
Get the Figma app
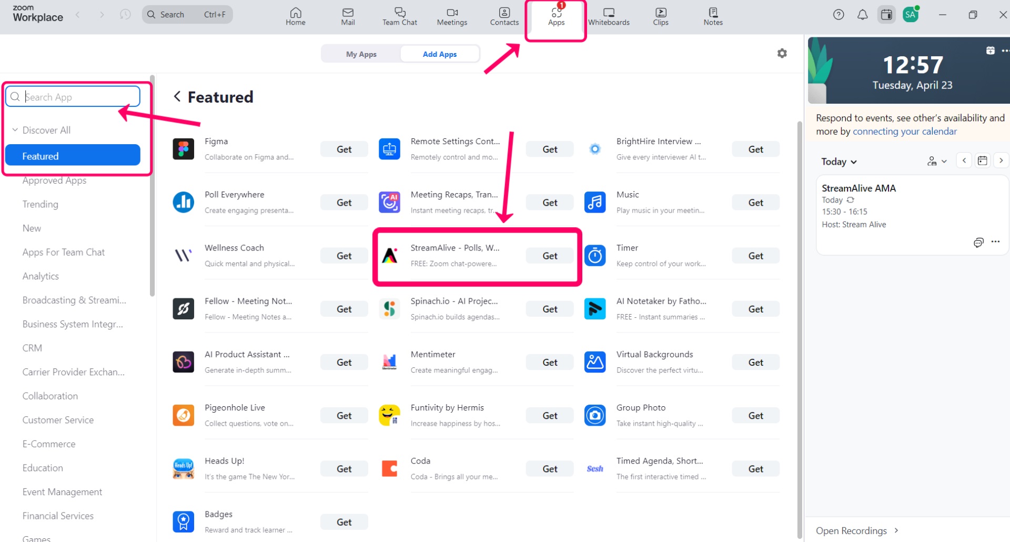click(344, 149)
